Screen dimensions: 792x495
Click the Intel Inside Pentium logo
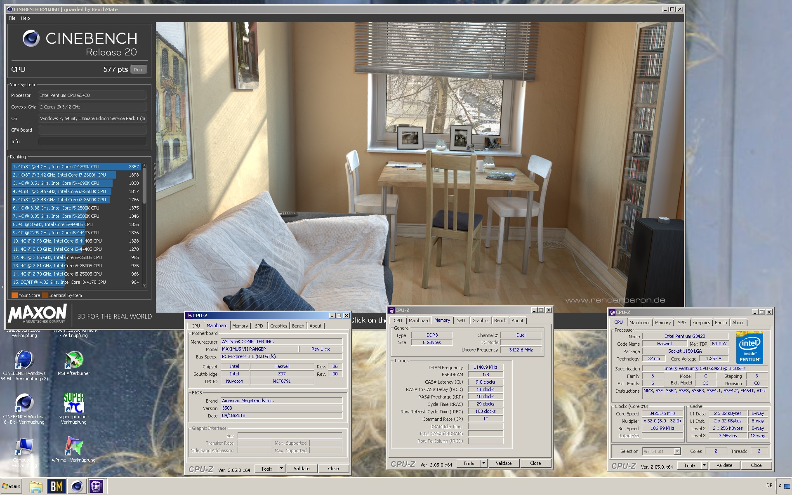click(x=750, y=347)
